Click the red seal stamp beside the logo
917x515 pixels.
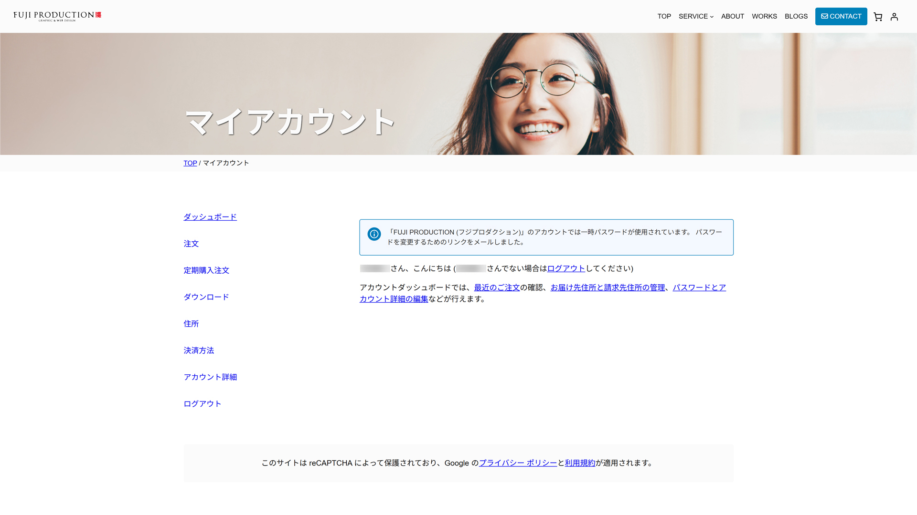[x=99, y=14]
